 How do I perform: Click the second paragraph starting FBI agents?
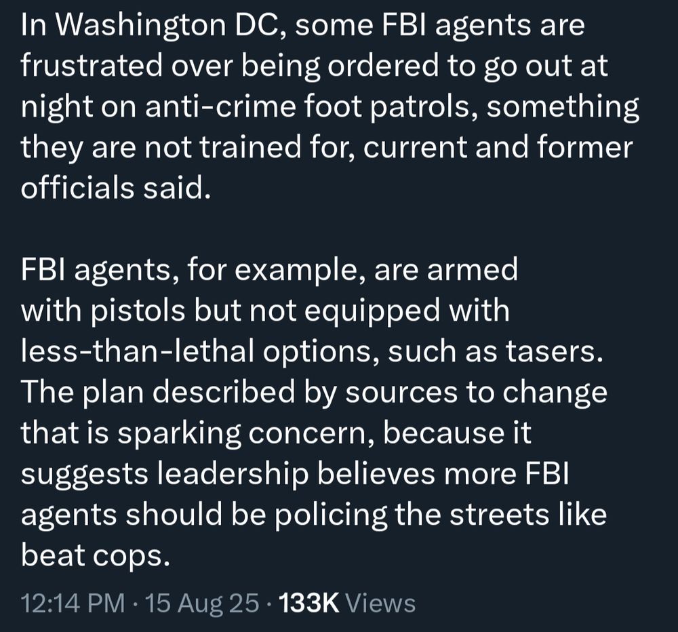315,412
